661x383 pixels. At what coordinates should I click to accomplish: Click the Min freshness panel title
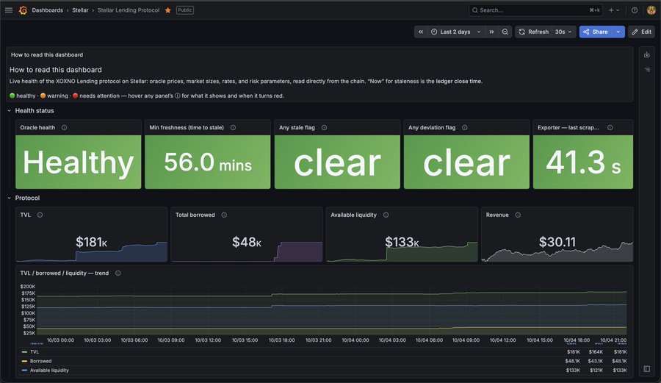pyautogui.click(x=187, y=127)
